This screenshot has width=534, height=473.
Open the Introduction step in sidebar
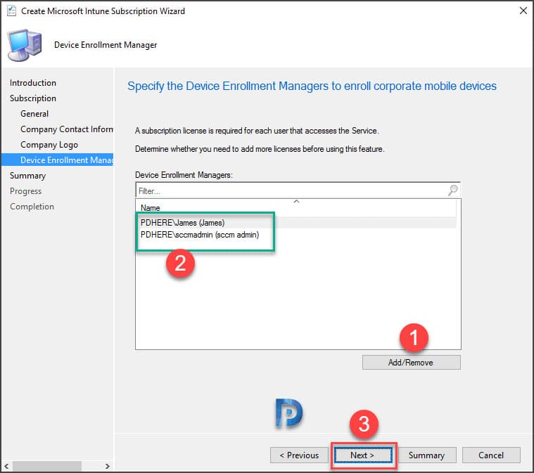[x=33, y=83]
